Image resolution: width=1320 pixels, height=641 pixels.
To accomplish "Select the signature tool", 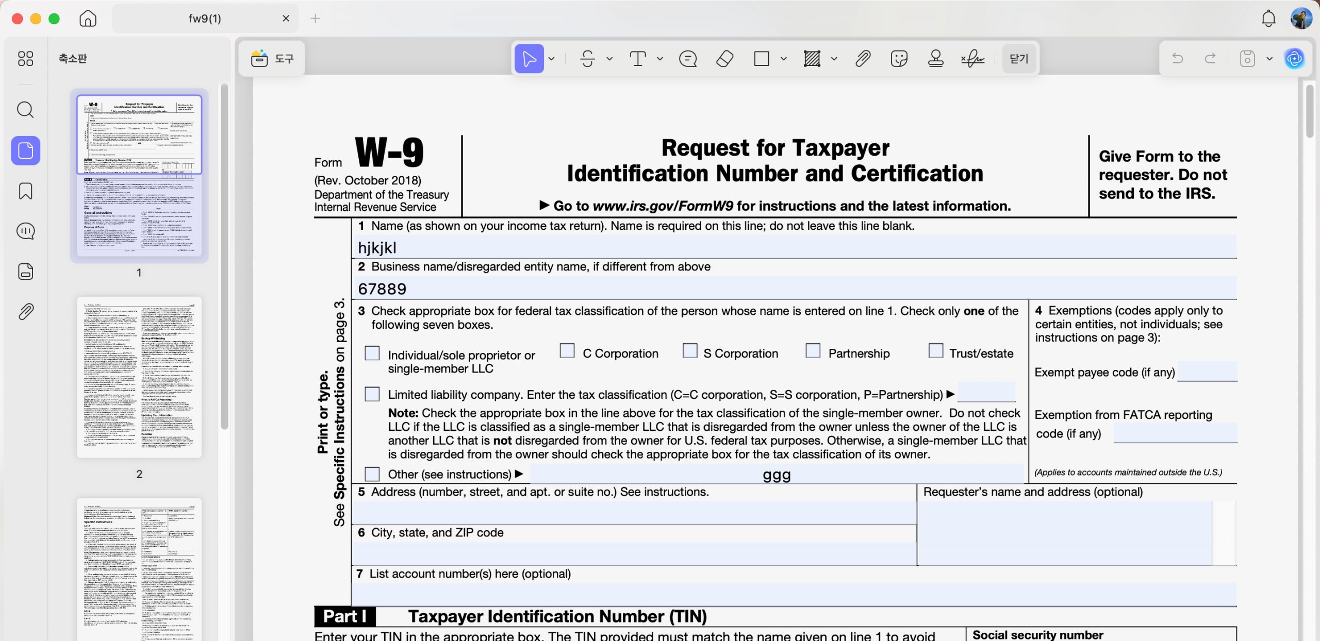I will (972, 58).
